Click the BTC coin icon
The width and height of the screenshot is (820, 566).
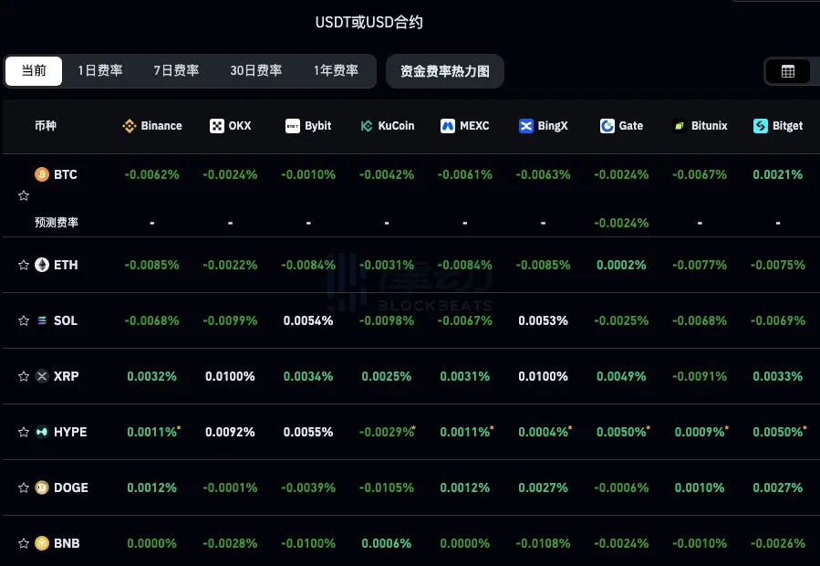pos(42,174)
